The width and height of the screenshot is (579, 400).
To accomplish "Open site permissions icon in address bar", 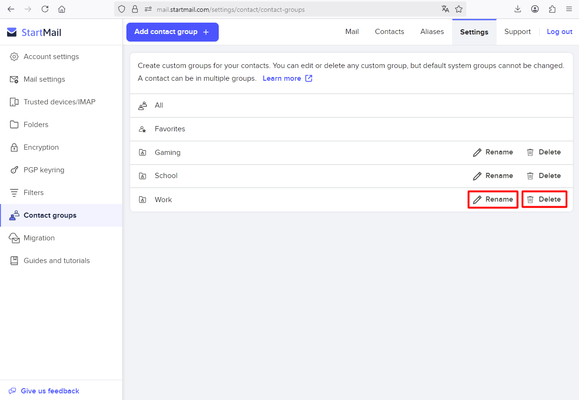I will click(148, 9).
